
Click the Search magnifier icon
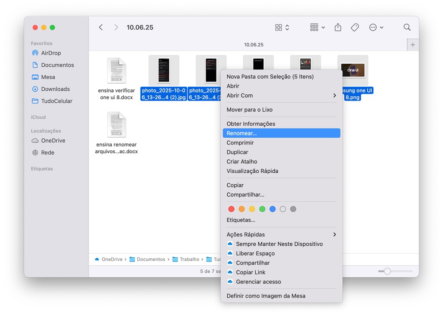(x=407, y=27)
